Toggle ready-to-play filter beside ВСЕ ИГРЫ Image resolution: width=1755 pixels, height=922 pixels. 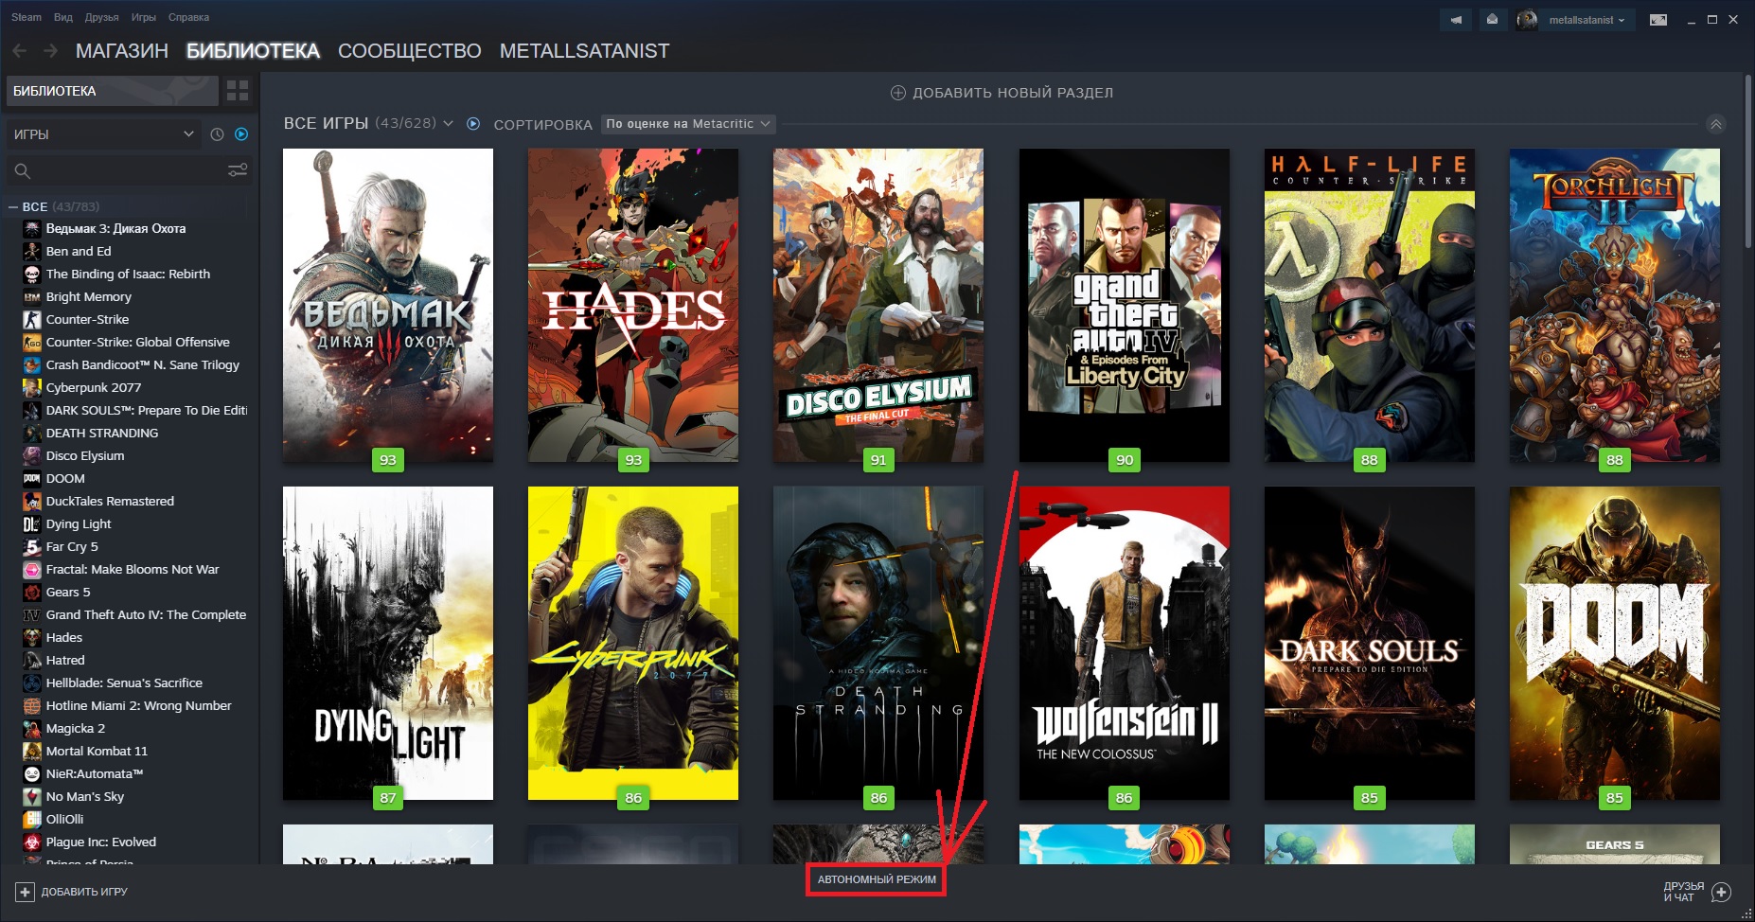pyautogui.click(x=473, y=124)
